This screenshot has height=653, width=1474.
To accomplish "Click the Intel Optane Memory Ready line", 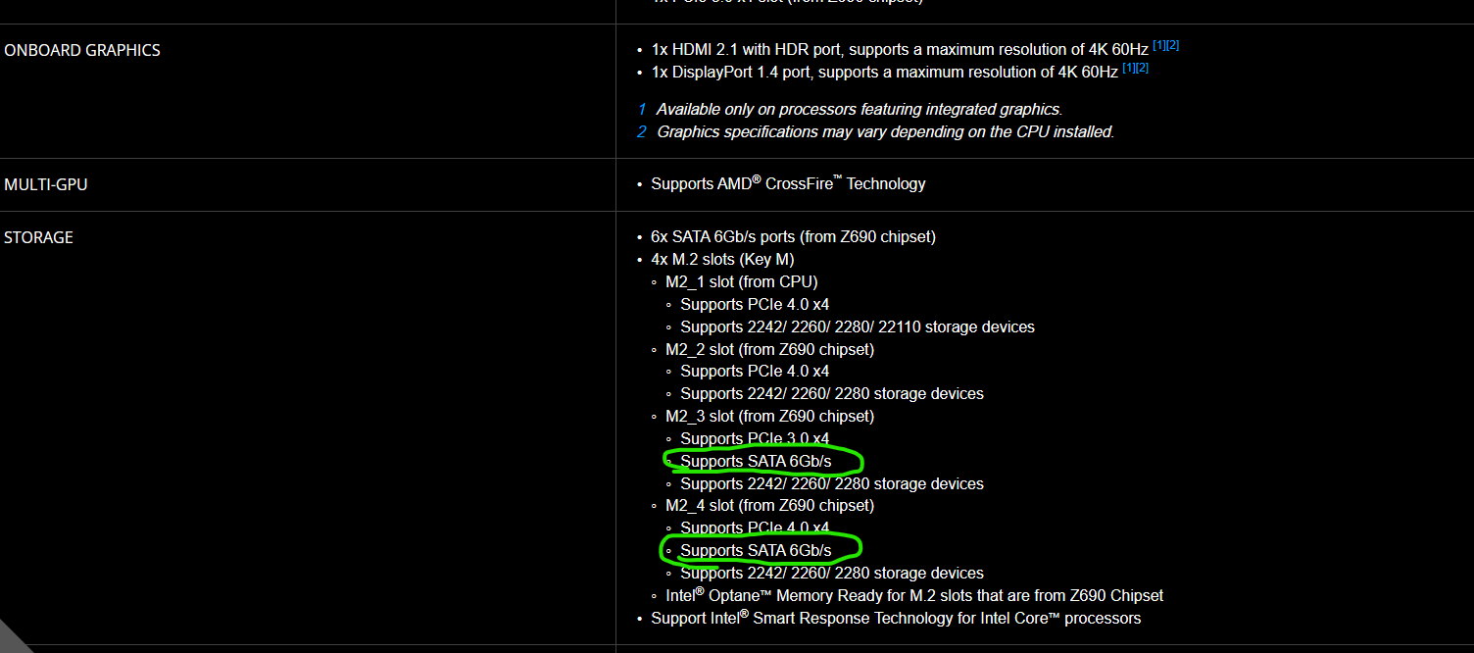I will pos(914,595).
